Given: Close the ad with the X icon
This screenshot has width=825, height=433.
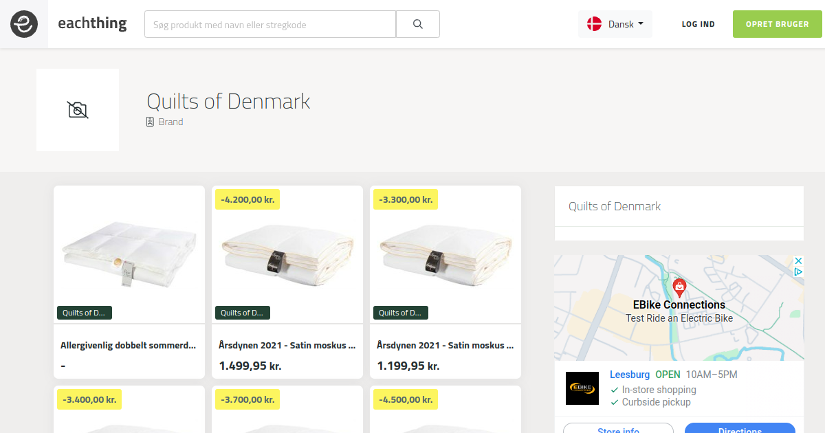Looking at the screenshot, I should (798, 261).
